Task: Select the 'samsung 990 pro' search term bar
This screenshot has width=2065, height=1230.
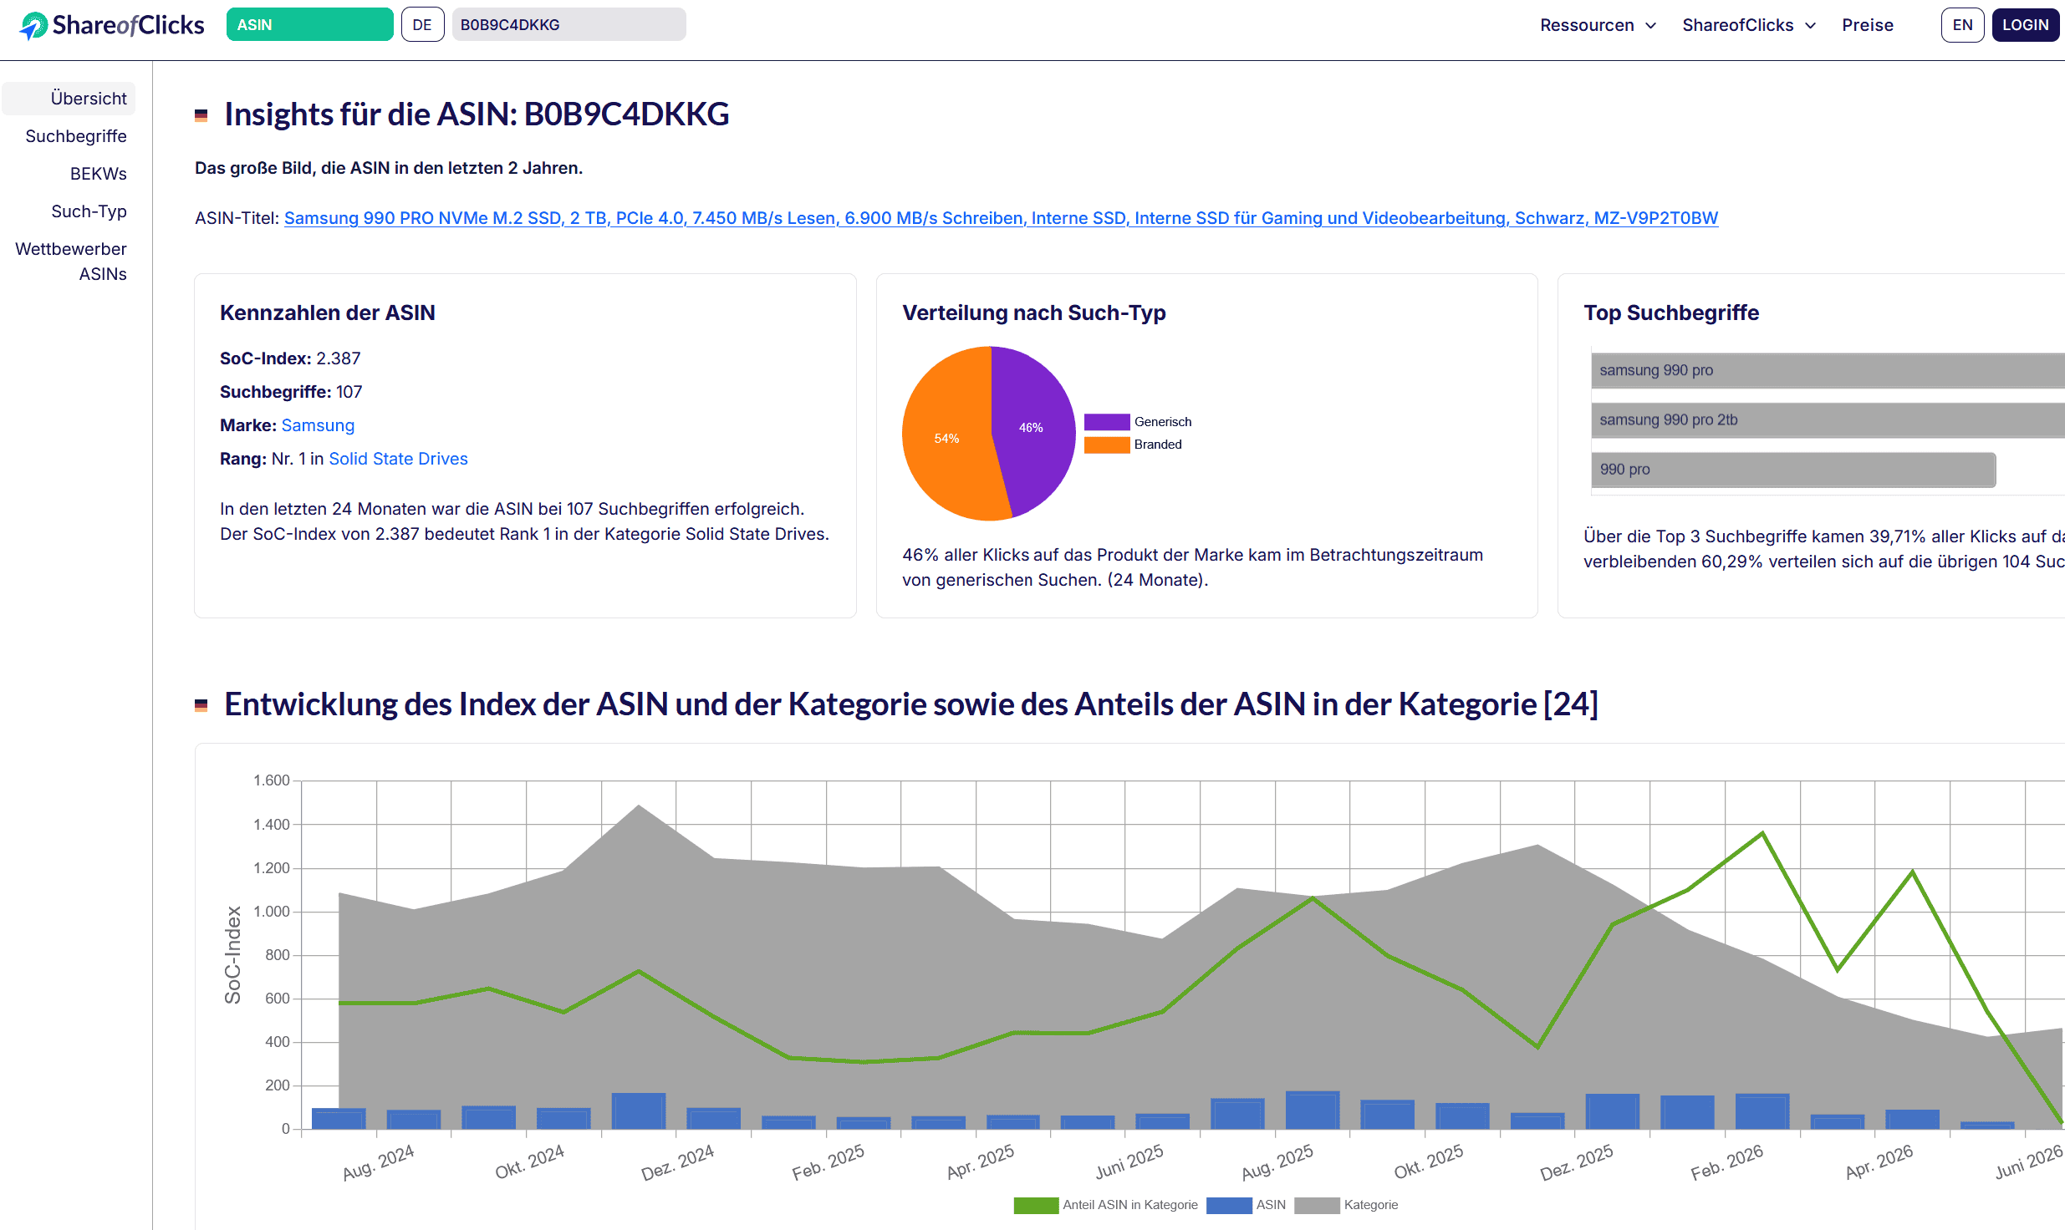Action: 1828,370
